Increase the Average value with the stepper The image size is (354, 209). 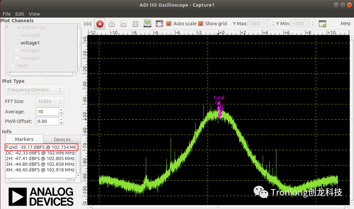point(62,110)
